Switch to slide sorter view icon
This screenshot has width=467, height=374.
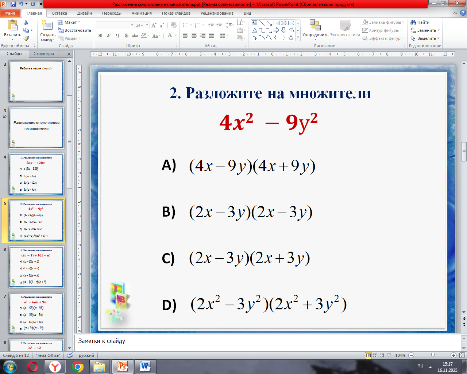click(x=375, y=355)
